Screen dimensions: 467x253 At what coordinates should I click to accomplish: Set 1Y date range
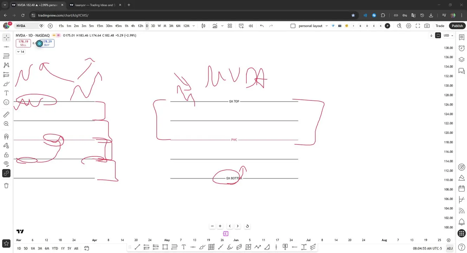pos(63,248)
